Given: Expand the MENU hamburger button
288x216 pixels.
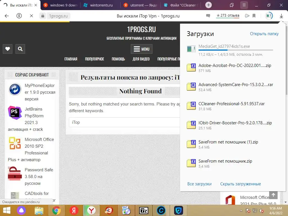Looking at the screenshot, I should click(x=141, y=49).
